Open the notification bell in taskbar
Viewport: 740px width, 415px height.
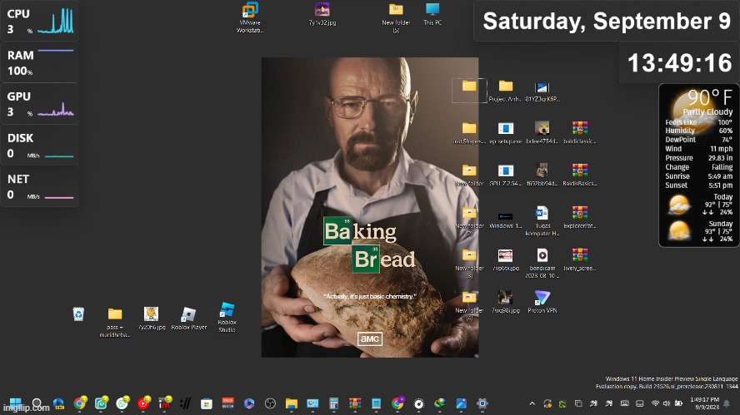tap(727, 403)
